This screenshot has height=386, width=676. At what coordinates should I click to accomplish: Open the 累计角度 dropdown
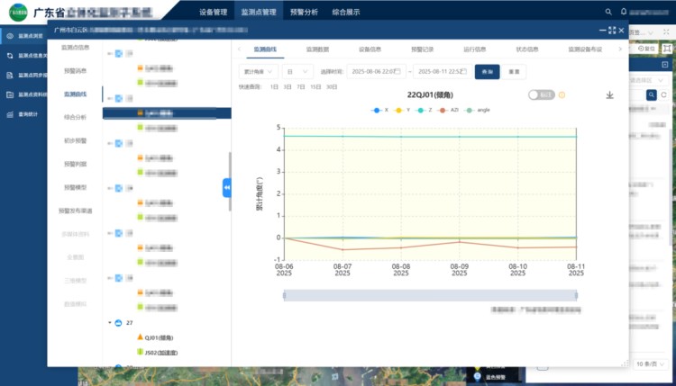pyautogui.click(x=259, y=72)
